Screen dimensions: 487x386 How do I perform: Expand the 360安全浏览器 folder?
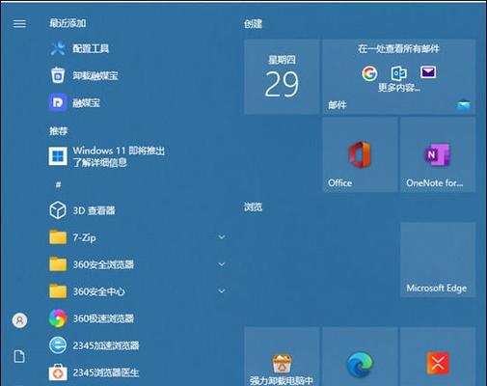(222, 264)
